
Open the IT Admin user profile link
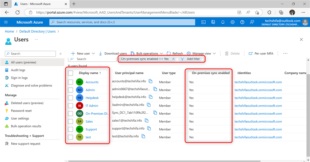[92, 106]
